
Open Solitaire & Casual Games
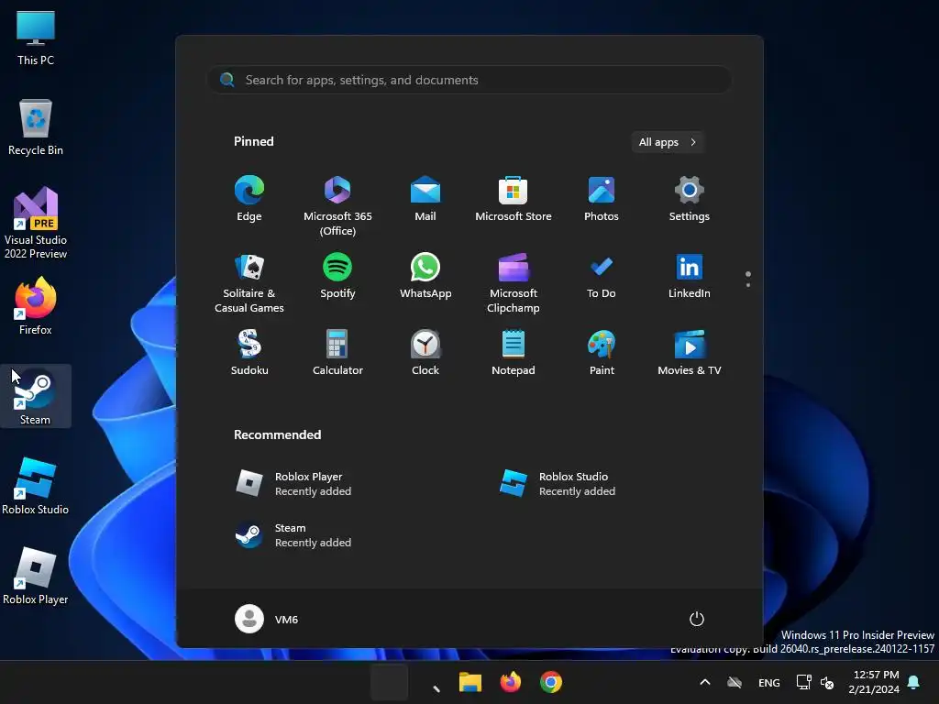(249, 282)
